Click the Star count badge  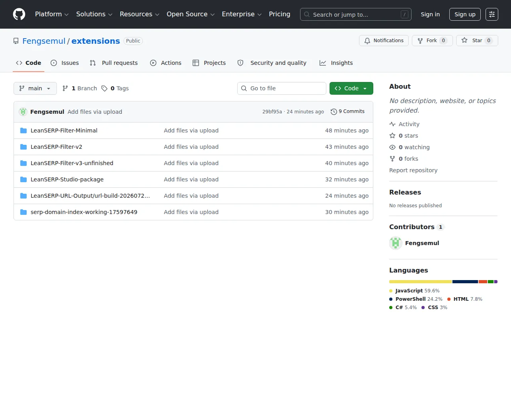coord(489,41)
